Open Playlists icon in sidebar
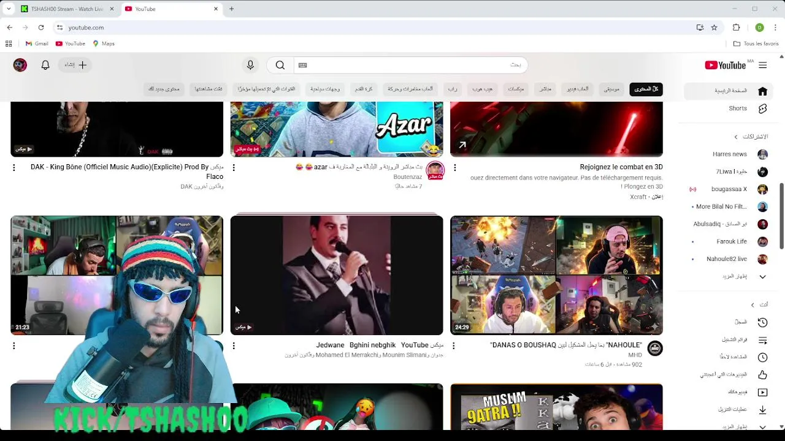This screenshot has width=785, height=441. pos(762,340)
